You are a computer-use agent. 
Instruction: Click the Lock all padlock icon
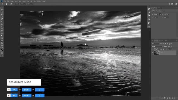click(163, 49)
